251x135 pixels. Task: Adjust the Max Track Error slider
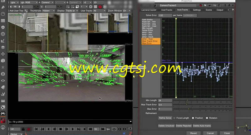pos(203,105)
